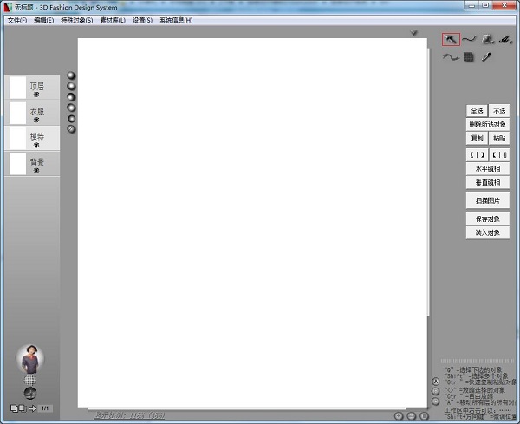Click the dotted hint panel grip
The width and height of the screenshot is (520, 424).
[x=478, y=361]
